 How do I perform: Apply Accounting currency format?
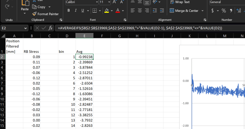click(x=212, y=11)
